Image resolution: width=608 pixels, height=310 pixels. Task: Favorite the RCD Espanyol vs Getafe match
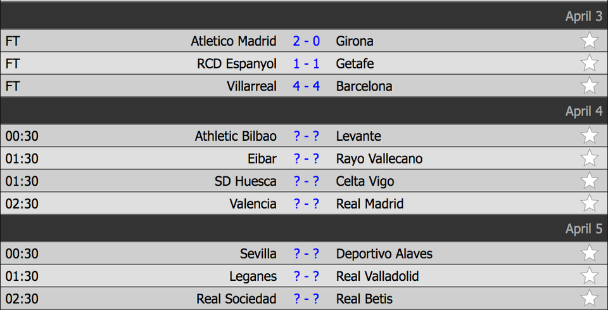coord(590,63)
